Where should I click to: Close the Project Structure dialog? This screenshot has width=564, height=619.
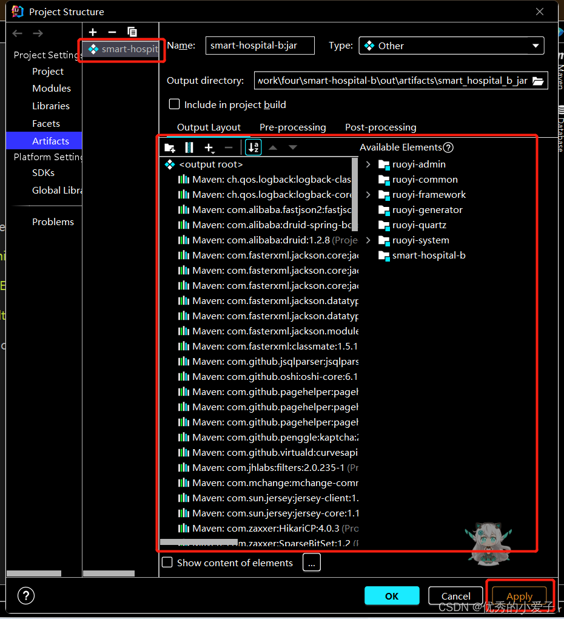pyautogui.click(x=540, y=12)
